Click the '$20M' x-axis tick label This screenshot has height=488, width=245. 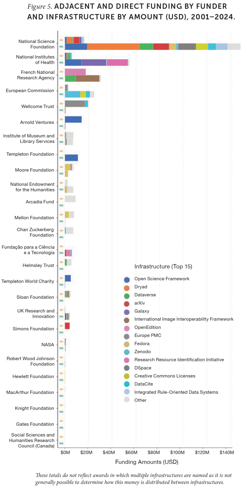(x=86, y=452)
